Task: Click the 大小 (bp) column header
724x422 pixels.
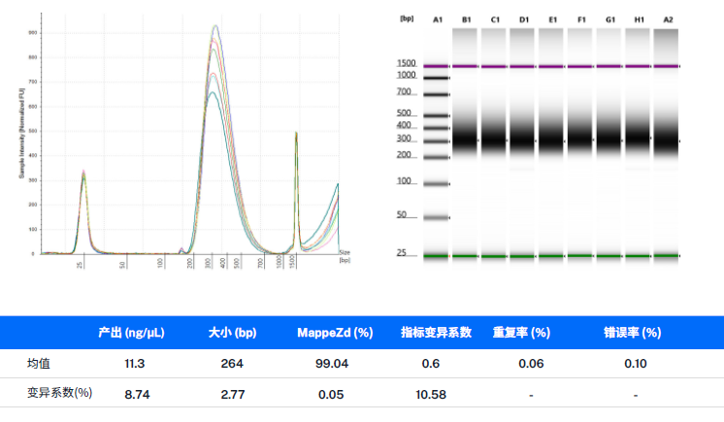Action: point(232,332)
